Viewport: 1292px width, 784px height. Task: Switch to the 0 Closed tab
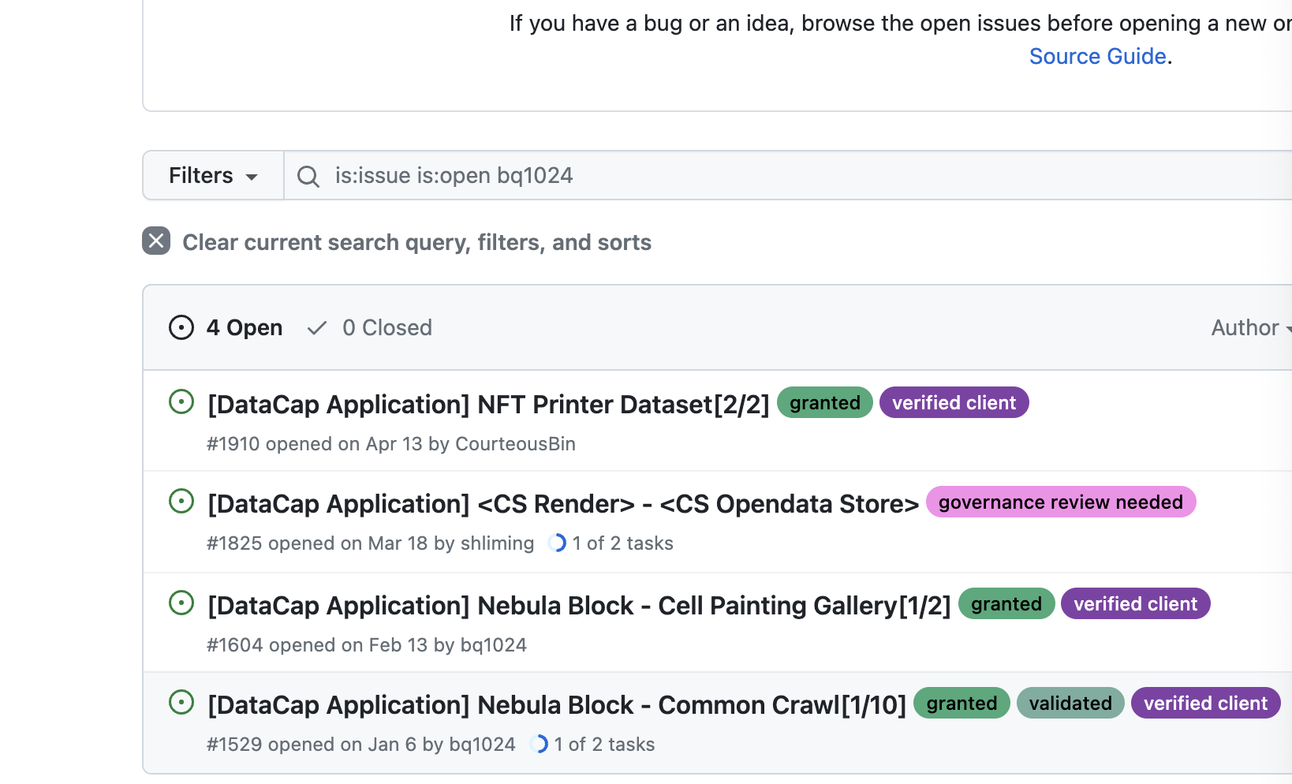386,327
